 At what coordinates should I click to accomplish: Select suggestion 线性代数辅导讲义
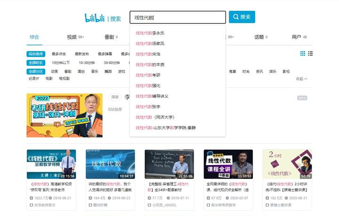pyautogui.click(x=152, y=96)
